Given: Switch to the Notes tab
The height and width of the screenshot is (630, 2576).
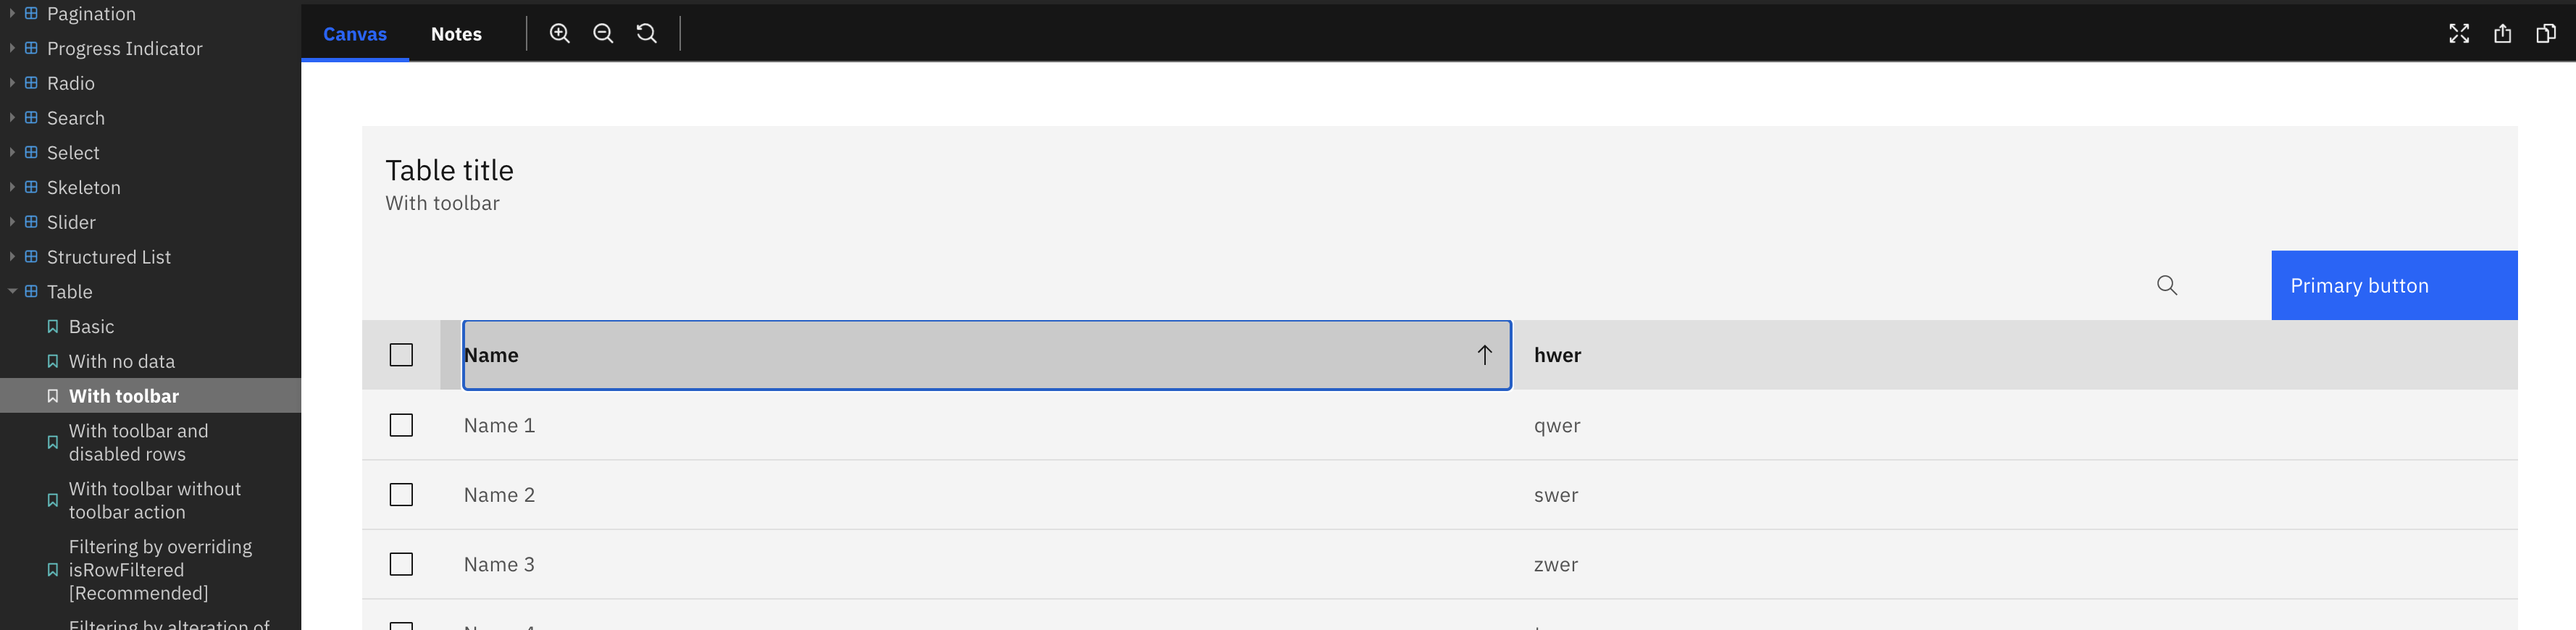Looking at the screenshot, I should (x=456, y=33).
